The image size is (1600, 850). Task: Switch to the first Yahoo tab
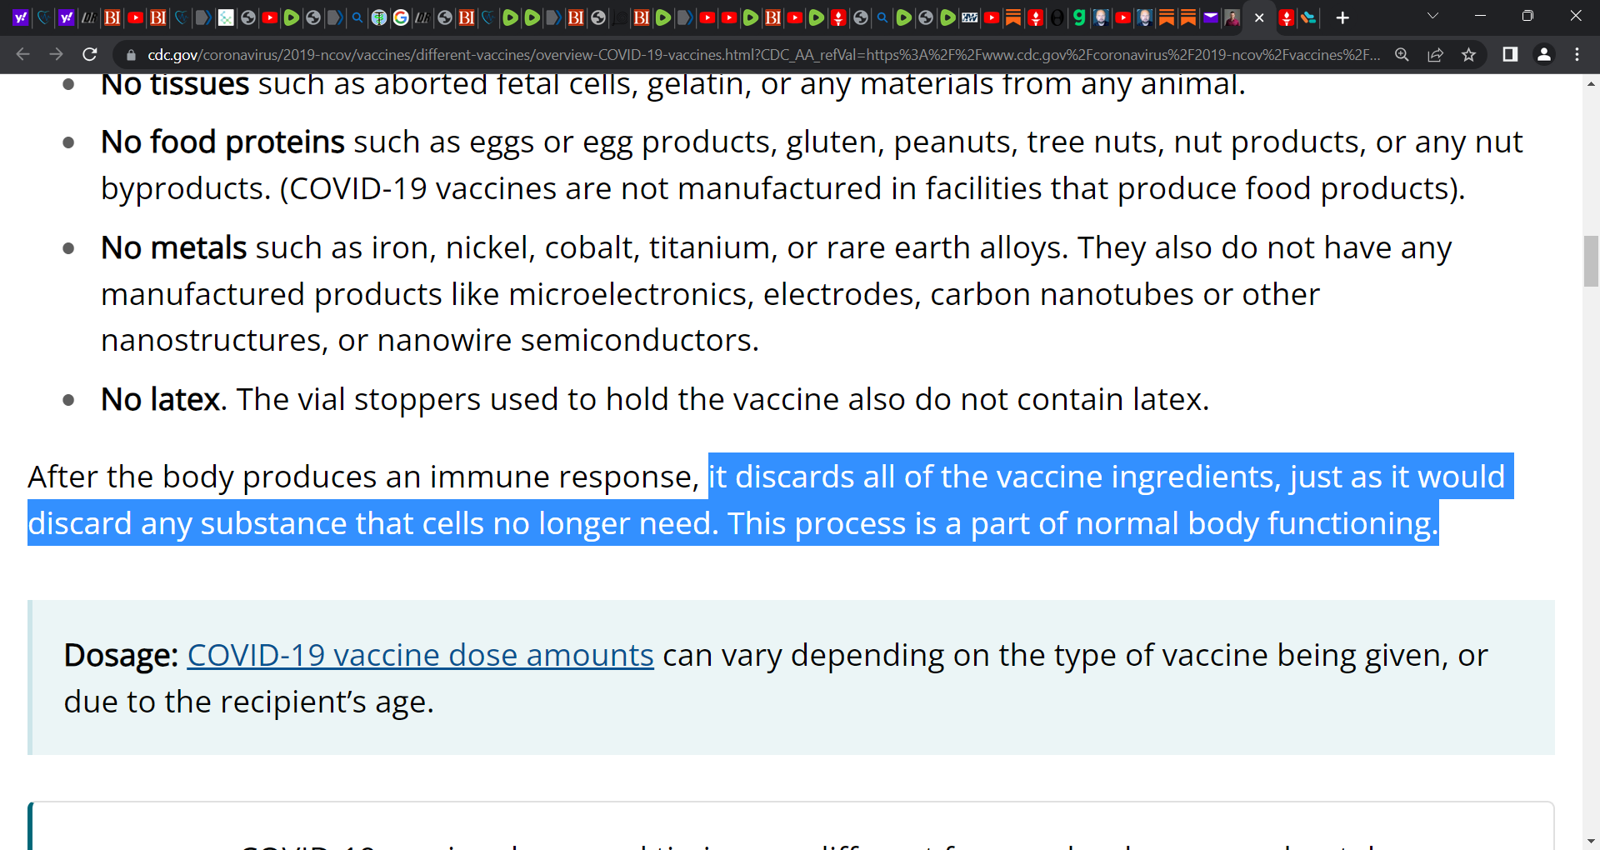(x=21, y=17)
